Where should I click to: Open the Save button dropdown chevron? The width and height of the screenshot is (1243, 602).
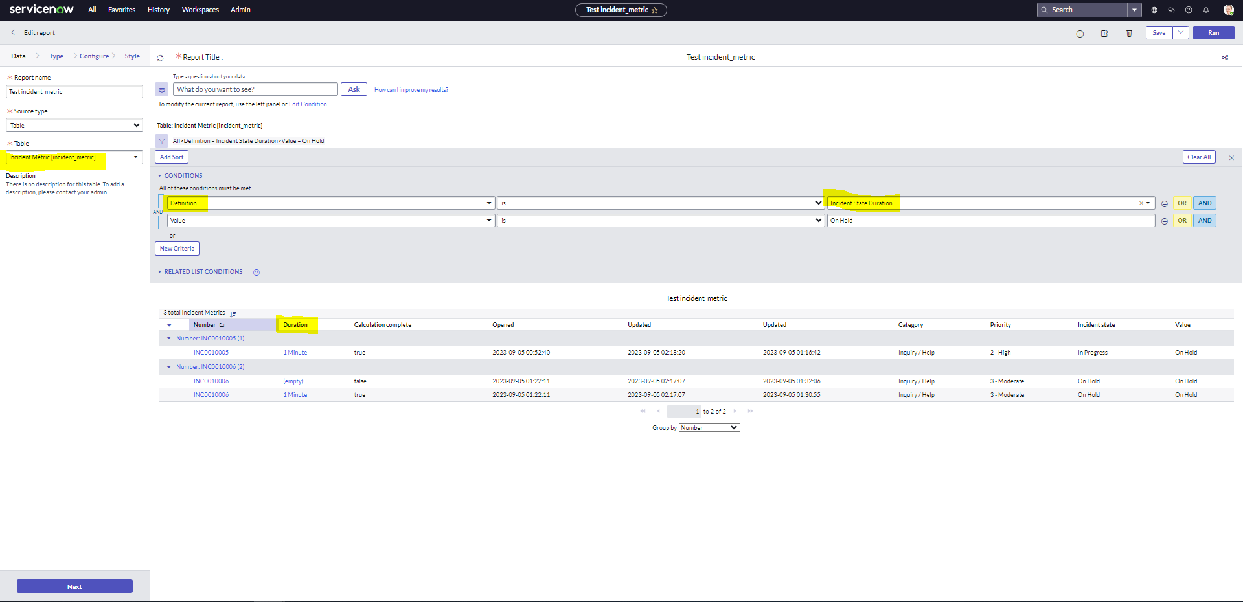pyautogui.click(x=1180, y=32)
